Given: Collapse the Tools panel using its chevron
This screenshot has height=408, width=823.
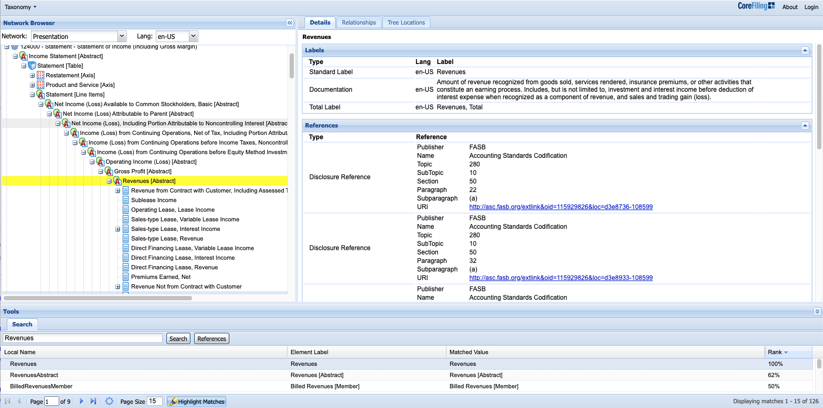Looking at the screenshot, I should pos(817,311).
